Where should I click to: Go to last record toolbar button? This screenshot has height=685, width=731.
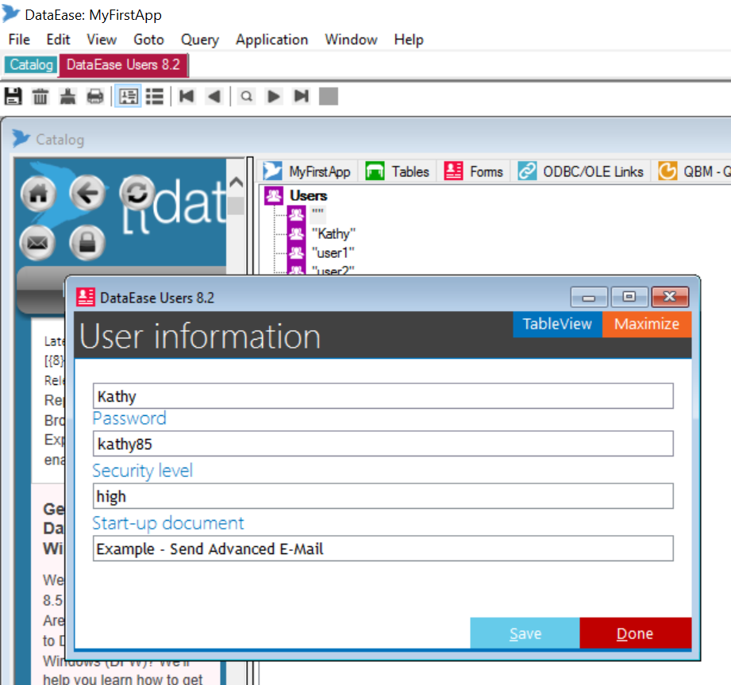tap(302, 97)
